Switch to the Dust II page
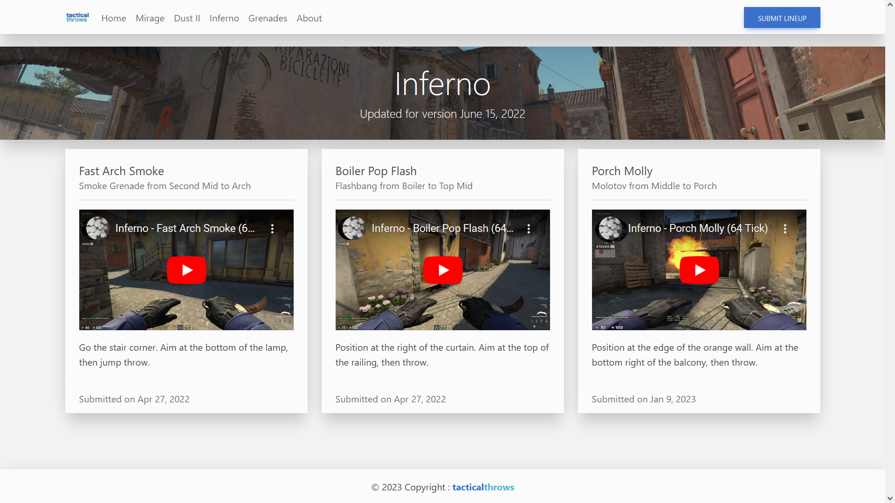Viewport: 895px width, 503px height. tap(186, 18)
